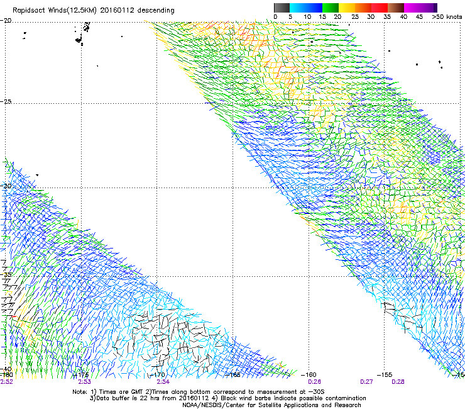Click the '0:26' swath time label
465x409 pixels.
(314, 382)
